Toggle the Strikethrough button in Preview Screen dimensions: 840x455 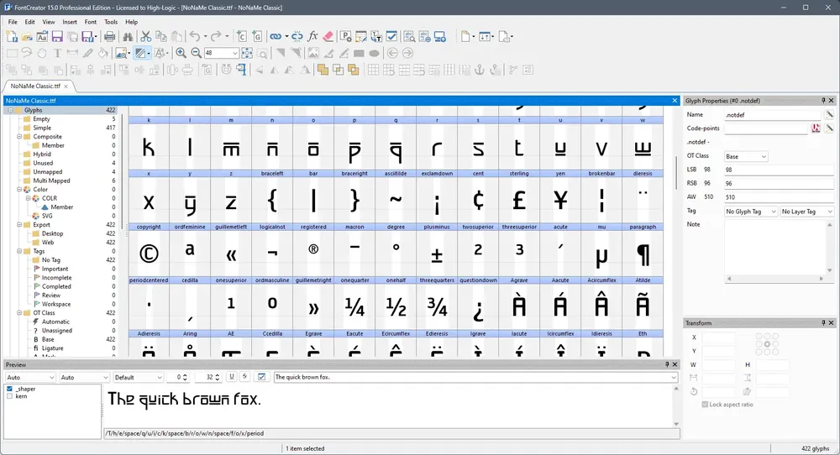point(244,377)
